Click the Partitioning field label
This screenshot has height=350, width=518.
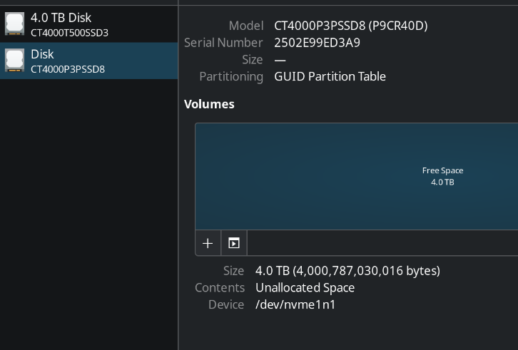click(231, 77)
